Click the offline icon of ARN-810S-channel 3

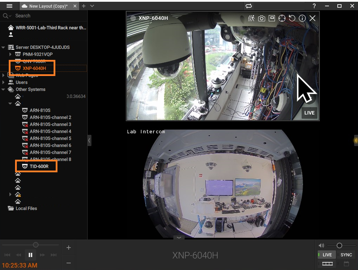point(25,125)
